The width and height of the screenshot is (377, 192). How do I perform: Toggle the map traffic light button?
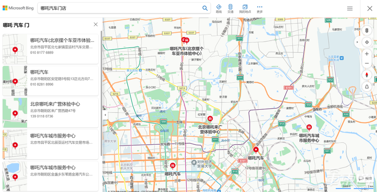(367, 31)
